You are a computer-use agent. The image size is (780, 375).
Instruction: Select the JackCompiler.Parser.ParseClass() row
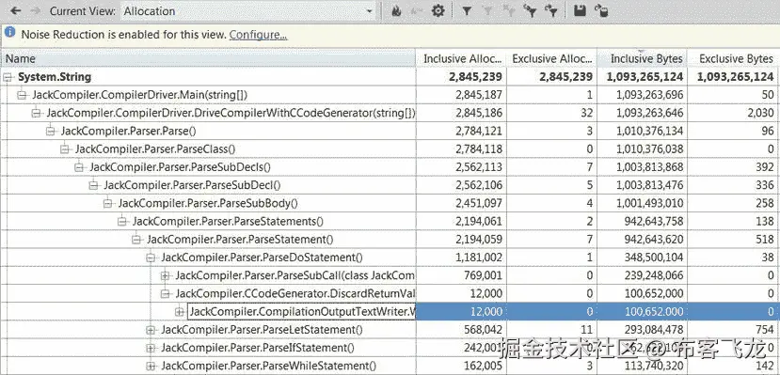[x=390, y=149]
